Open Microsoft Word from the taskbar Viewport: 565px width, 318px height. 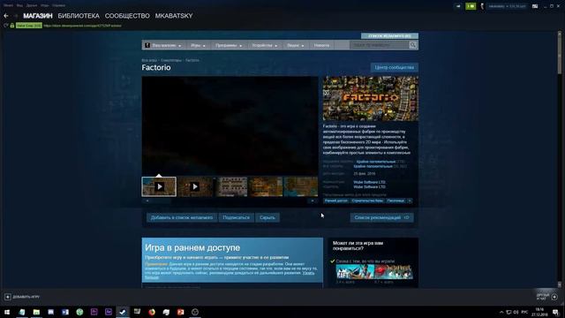pos(65,312)
